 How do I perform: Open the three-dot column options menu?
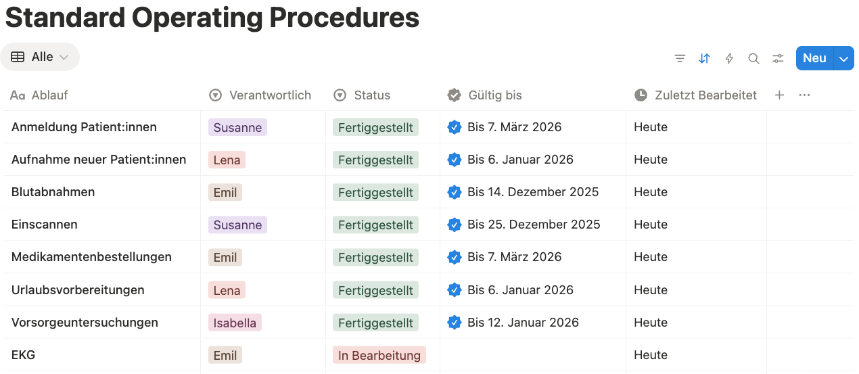pos(804,95)
